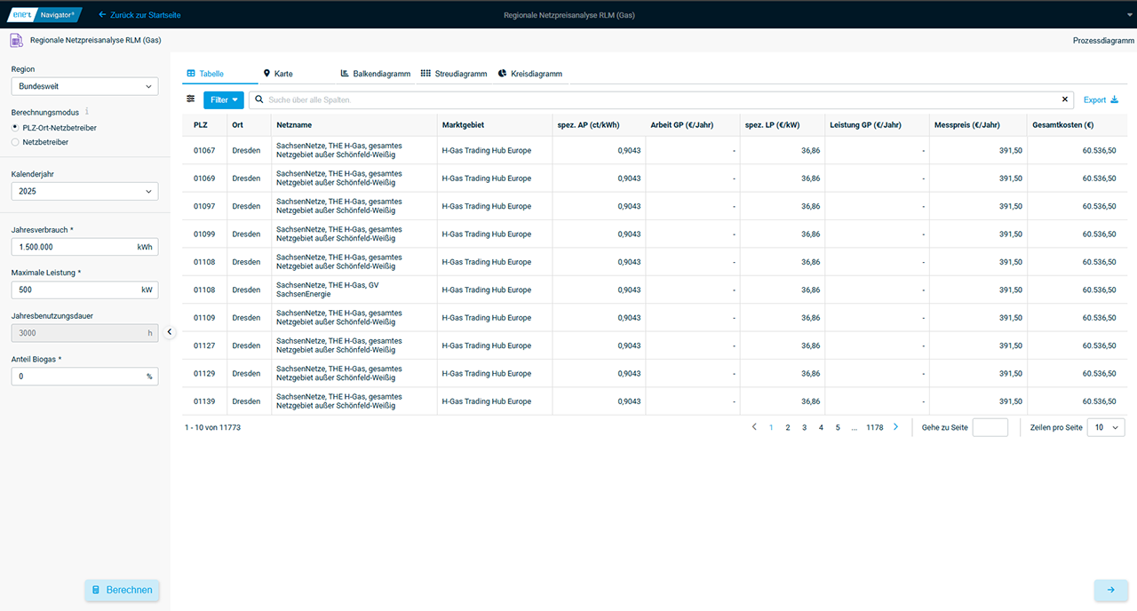Screen dimensions: 1137x611
Task: Click the column settings slider icon
Action: coord(190,99)
